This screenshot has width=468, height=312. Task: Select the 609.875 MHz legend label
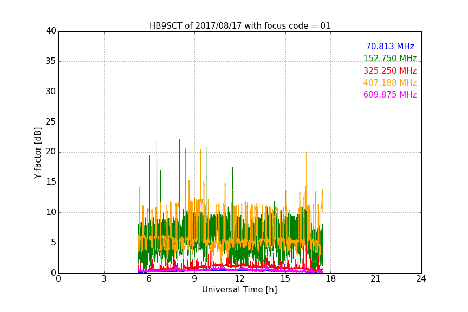390,95
